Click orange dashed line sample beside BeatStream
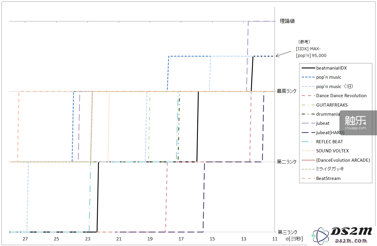Viewport: 377px width, 246px height. [x=308, y=178]
